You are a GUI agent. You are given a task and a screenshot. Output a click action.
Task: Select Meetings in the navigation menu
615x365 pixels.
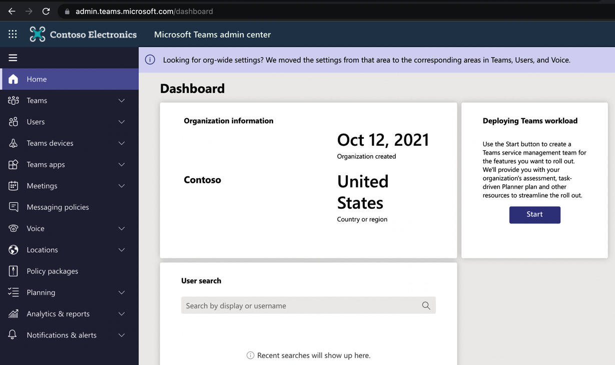tap(69, 186)
